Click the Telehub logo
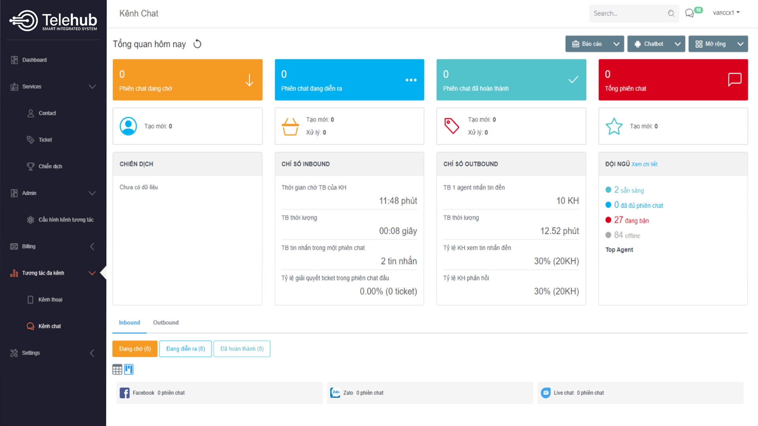The height and width of the screenshot is (426, 758). 53,21
